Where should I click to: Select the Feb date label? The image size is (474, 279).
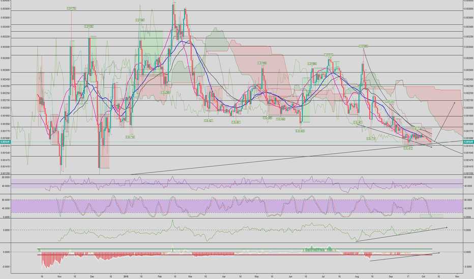click(160, 276)
